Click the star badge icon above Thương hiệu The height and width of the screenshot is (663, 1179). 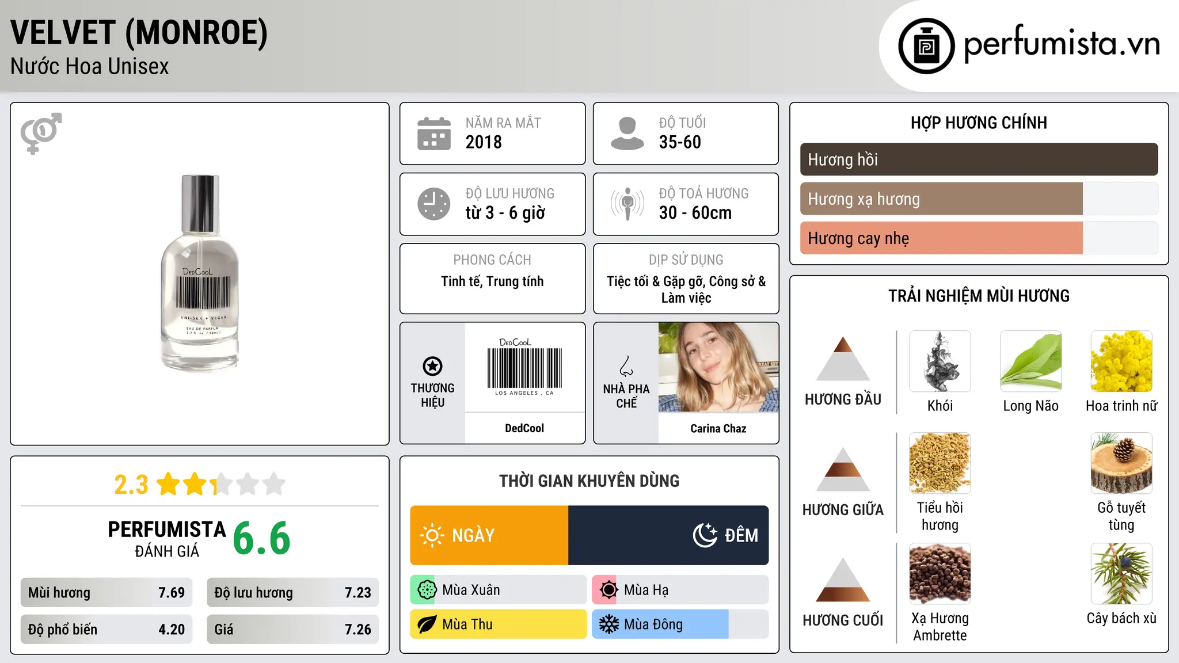pyautogui.click(x=432, y=366)
